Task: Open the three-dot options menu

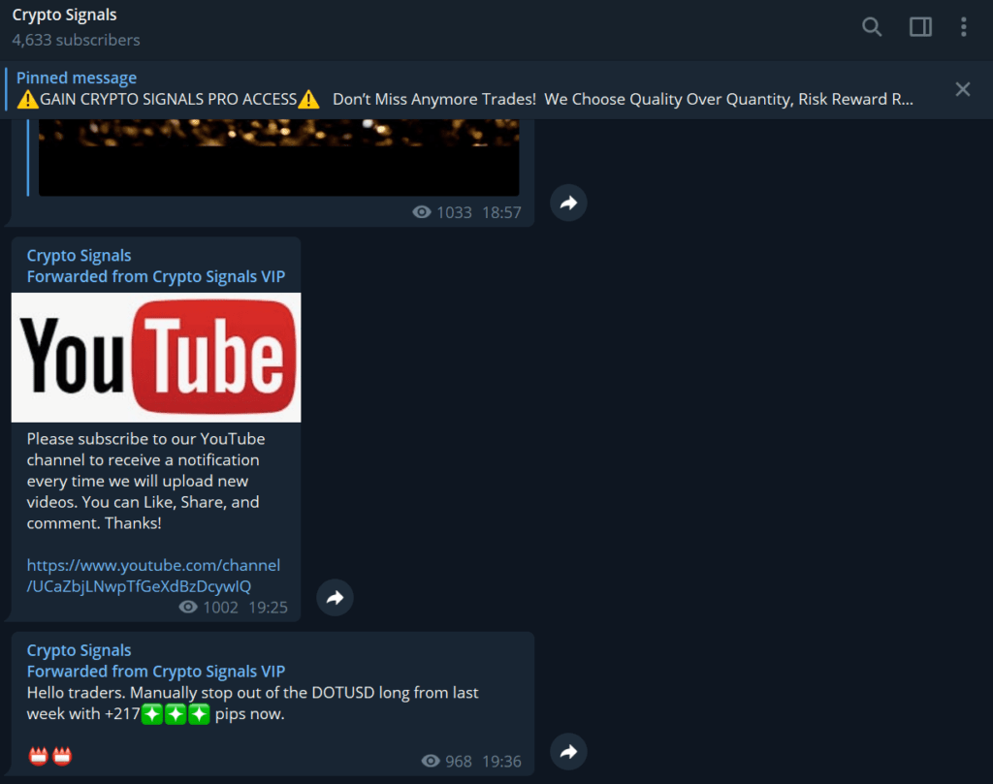Action: click(963, 26)
